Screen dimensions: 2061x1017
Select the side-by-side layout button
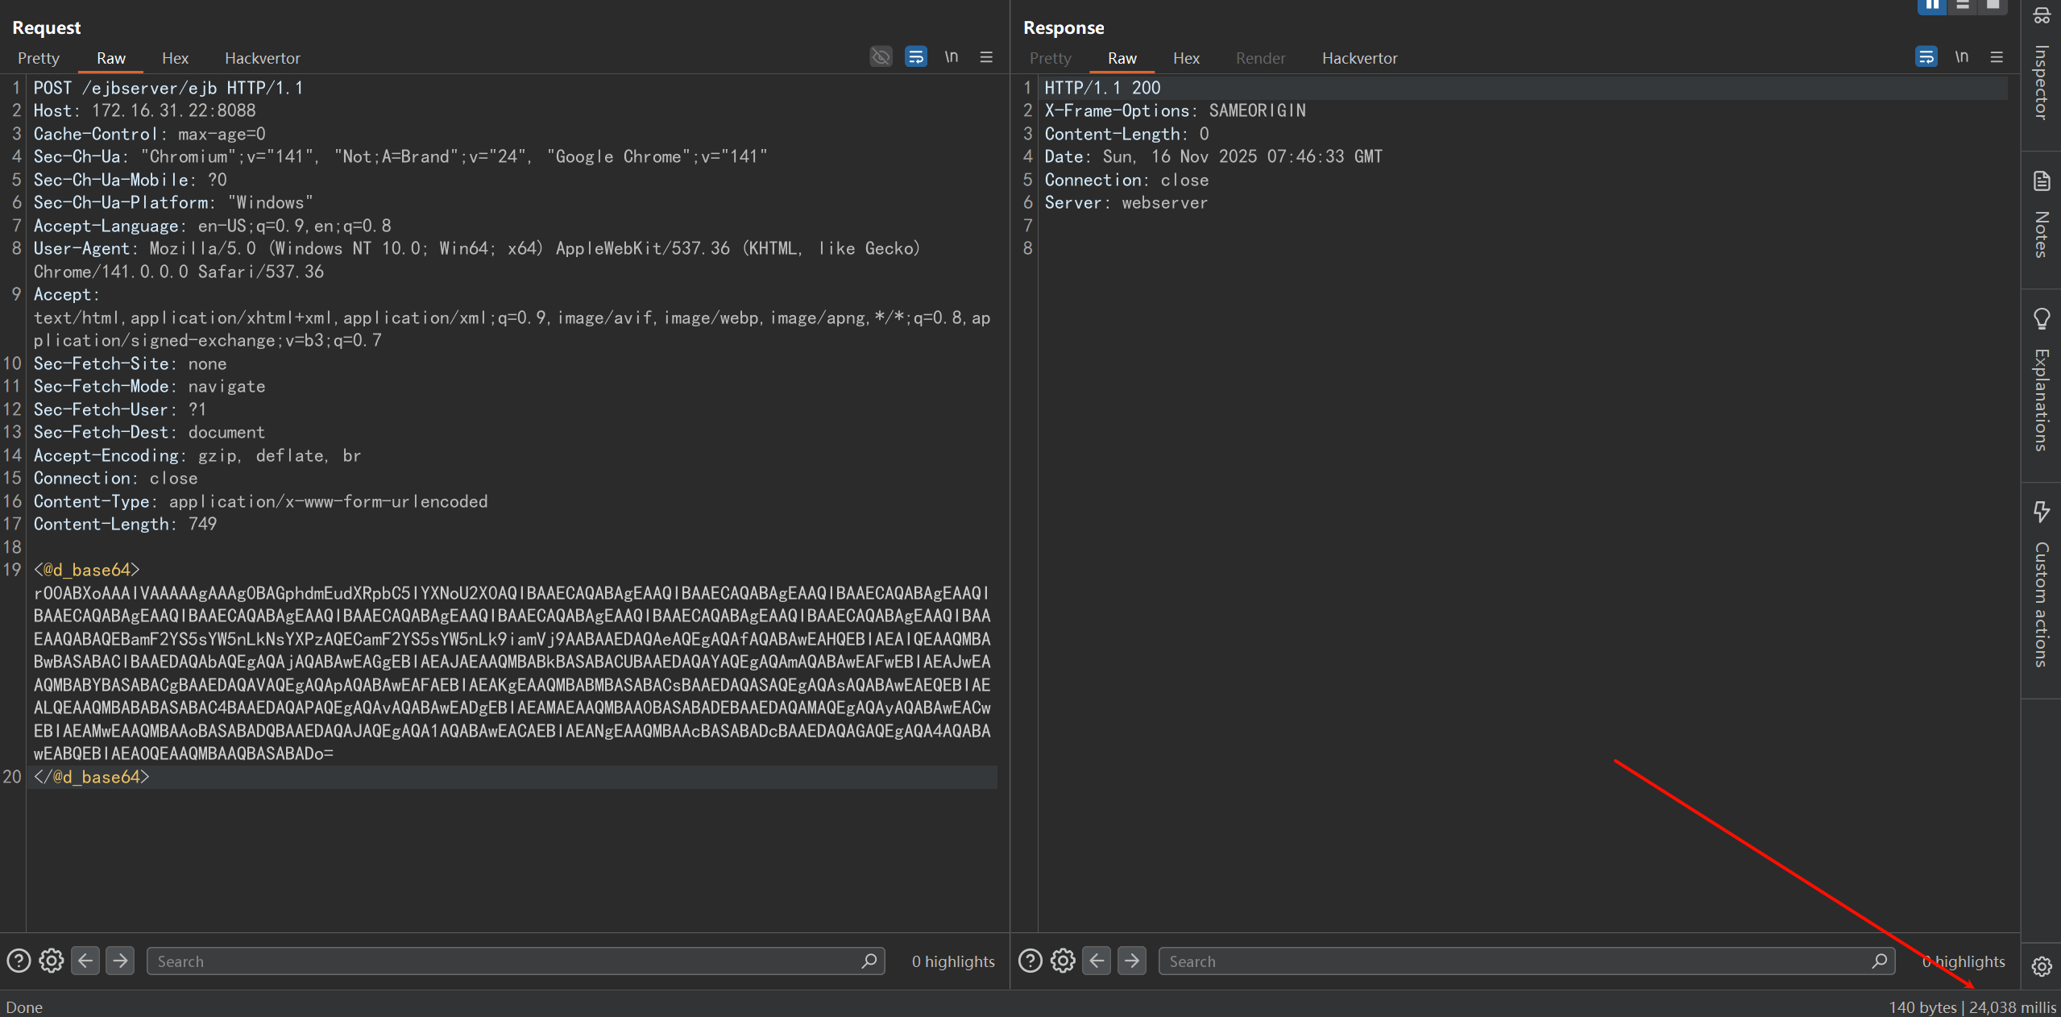[1932, 6]
